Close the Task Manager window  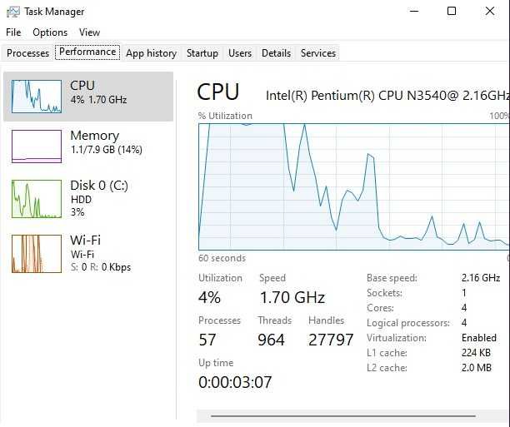coord(490,11)
